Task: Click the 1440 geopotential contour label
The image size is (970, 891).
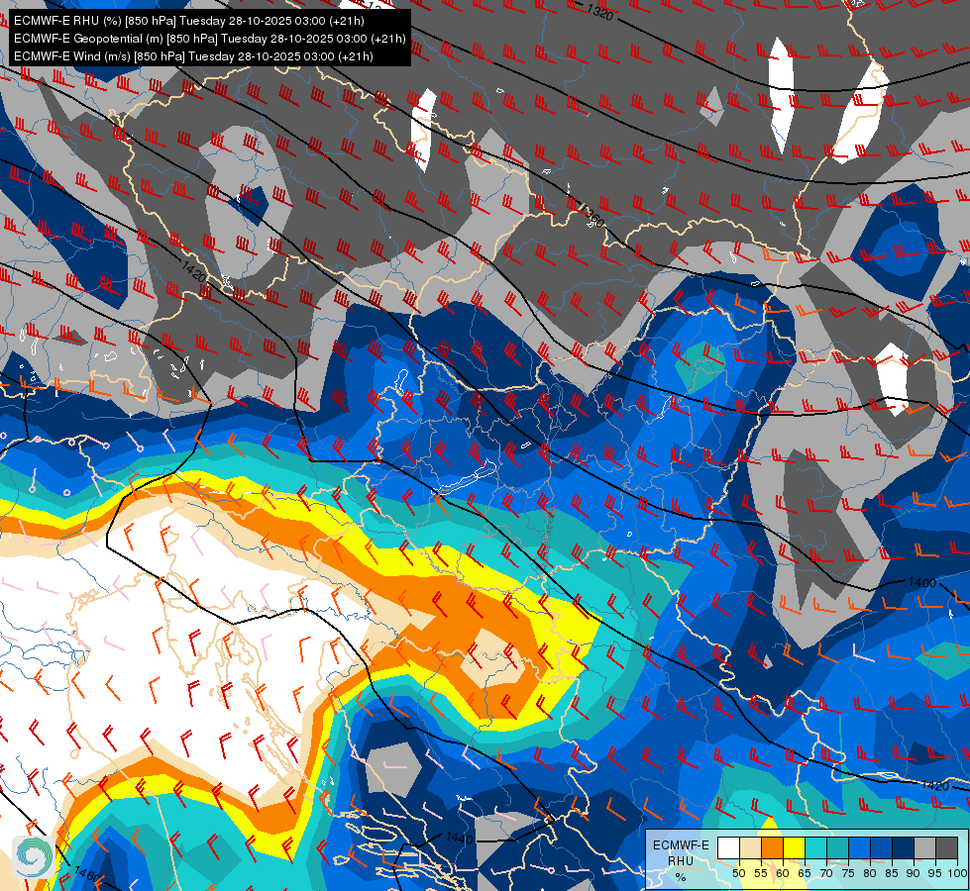Action: click(x=459, y=839)
